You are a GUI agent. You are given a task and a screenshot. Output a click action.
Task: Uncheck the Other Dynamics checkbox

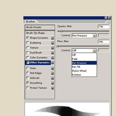pyautogui.click(x=28, y=62)
